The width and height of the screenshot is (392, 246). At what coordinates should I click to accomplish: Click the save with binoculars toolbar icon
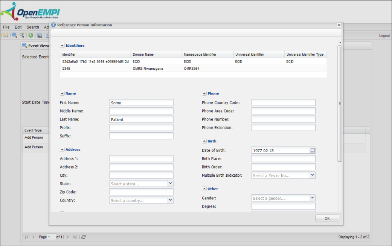pyautogui.click(x=40, y=35)
